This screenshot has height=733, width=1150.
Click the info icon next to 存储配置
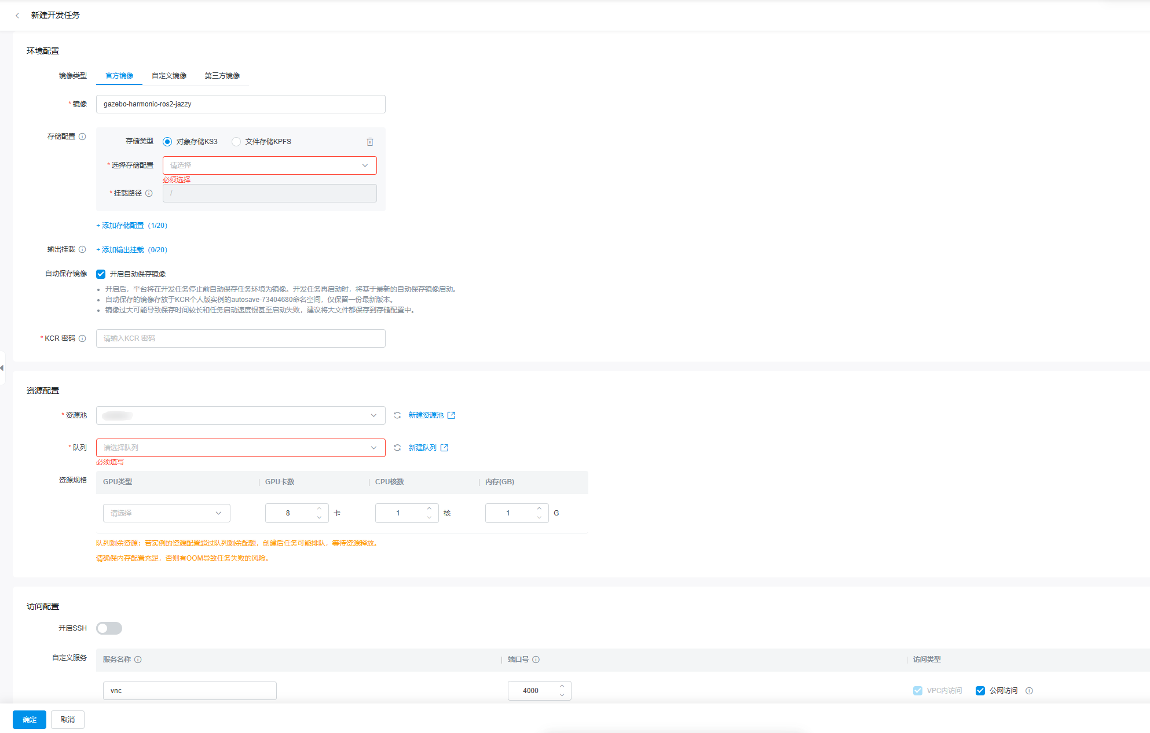[x=82, y=137]
